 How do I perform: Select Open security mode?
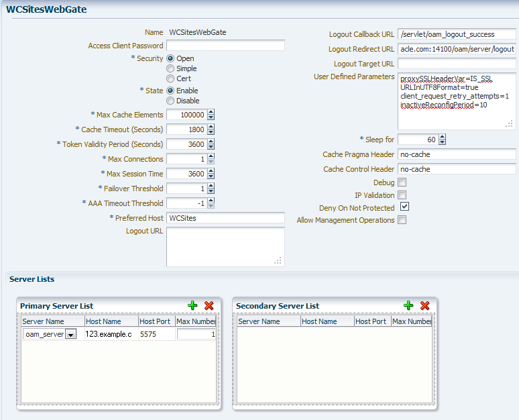coord(170,58)
